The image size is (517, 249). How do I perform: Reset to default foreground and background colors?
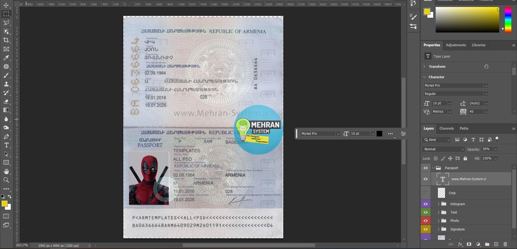click(x=3, y=197)
